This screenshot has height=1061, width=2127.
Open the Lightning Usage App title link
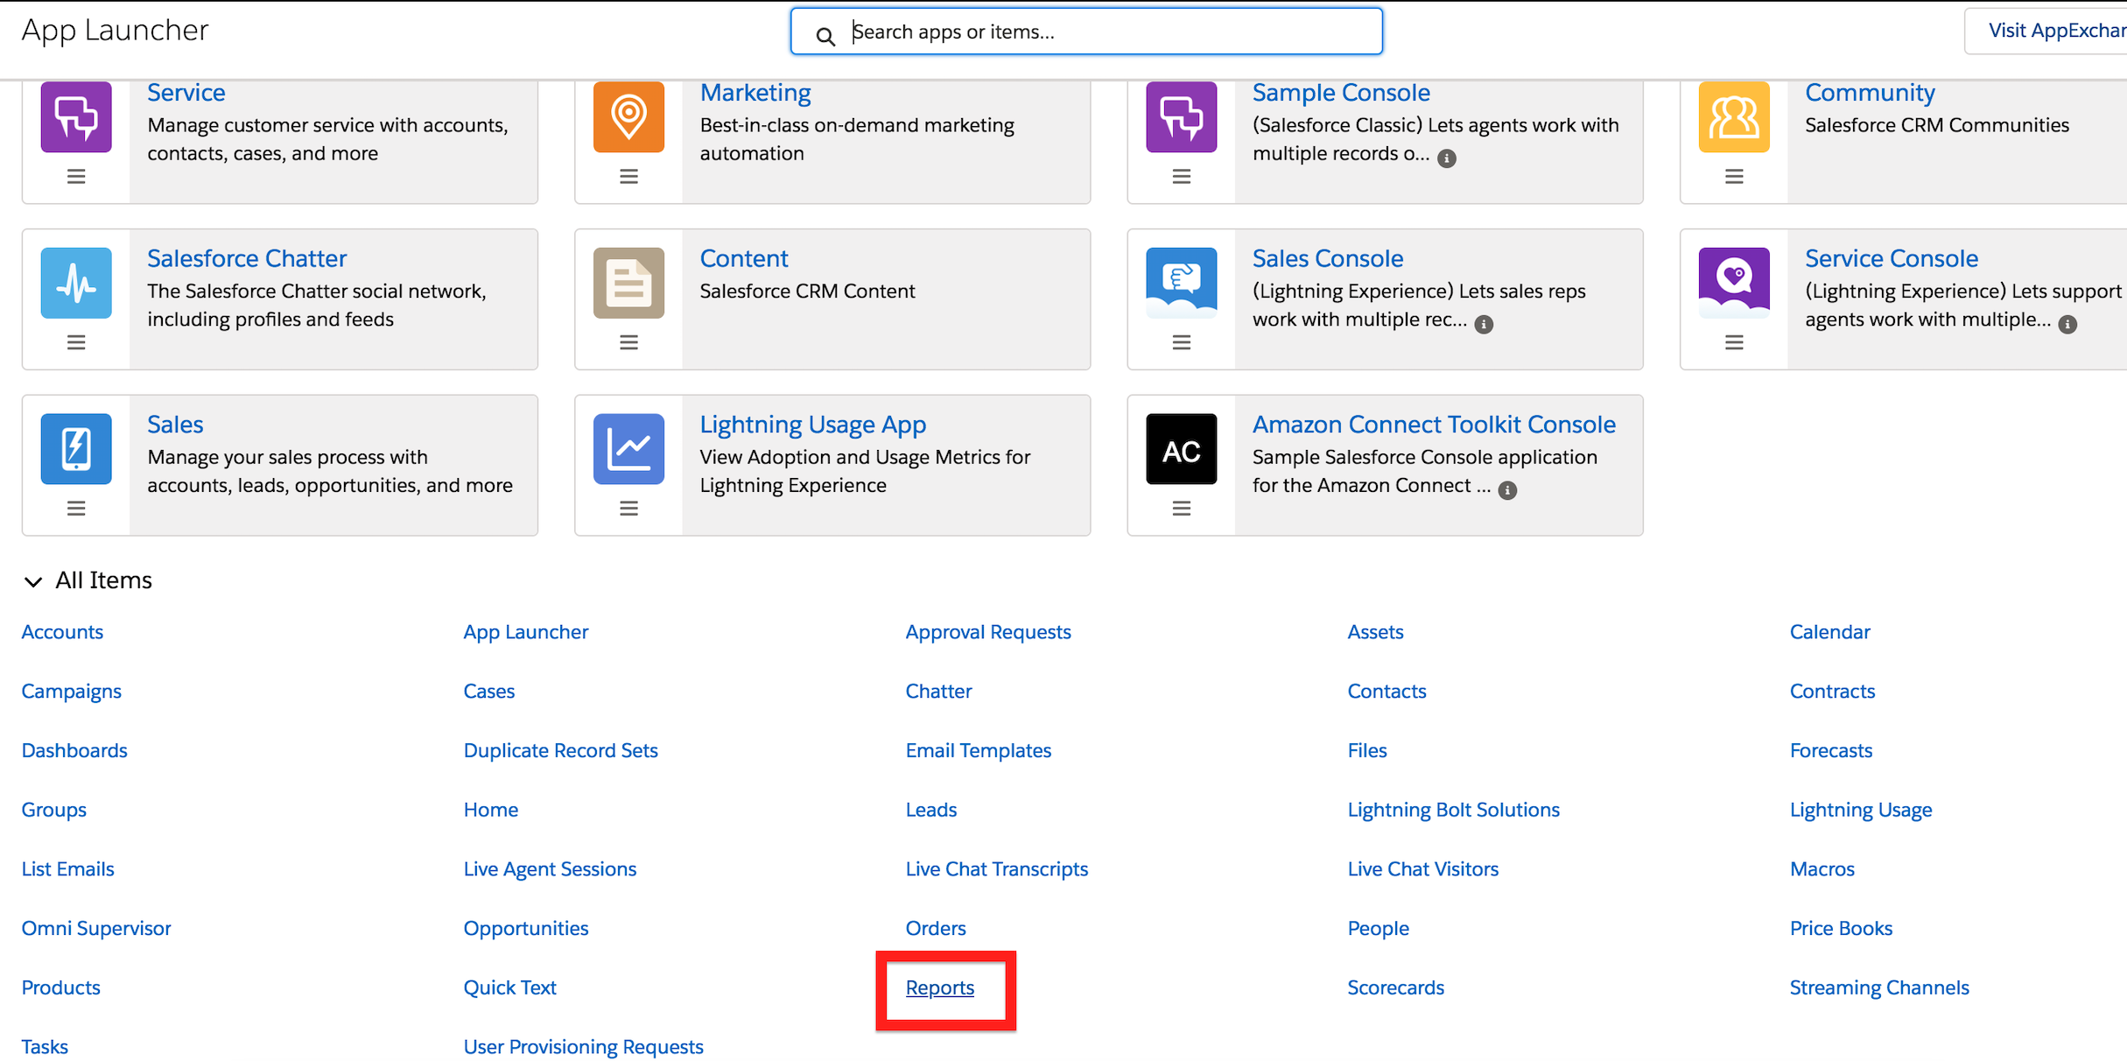(812, 424)
